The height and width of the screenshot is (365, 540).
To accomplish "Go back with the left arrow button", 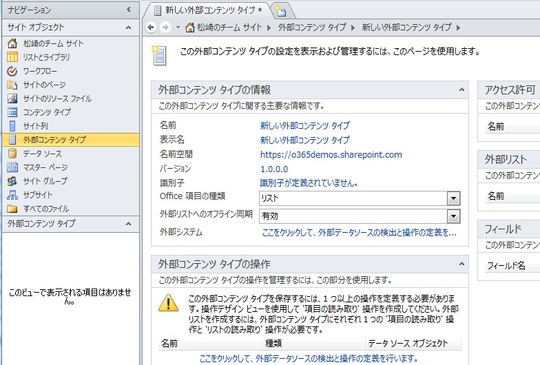I will (x=151, y=28).
